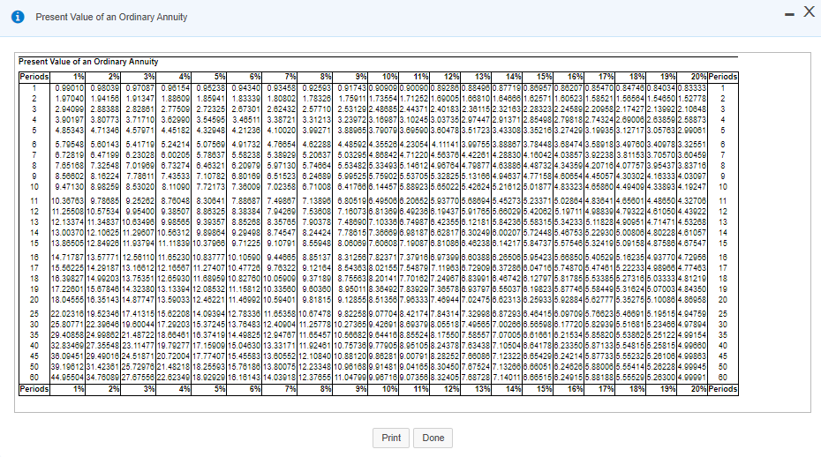The height and width of the screenshot is (457, 821).
Task: Click the bold table heading above the Periods row
Action: (88, 62)
